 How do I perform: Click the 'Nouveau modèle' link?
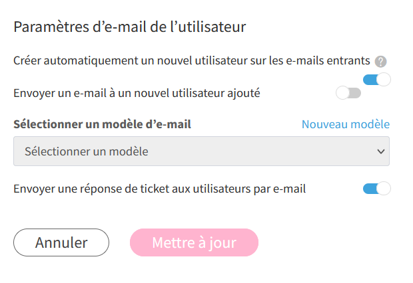(346, 124)
